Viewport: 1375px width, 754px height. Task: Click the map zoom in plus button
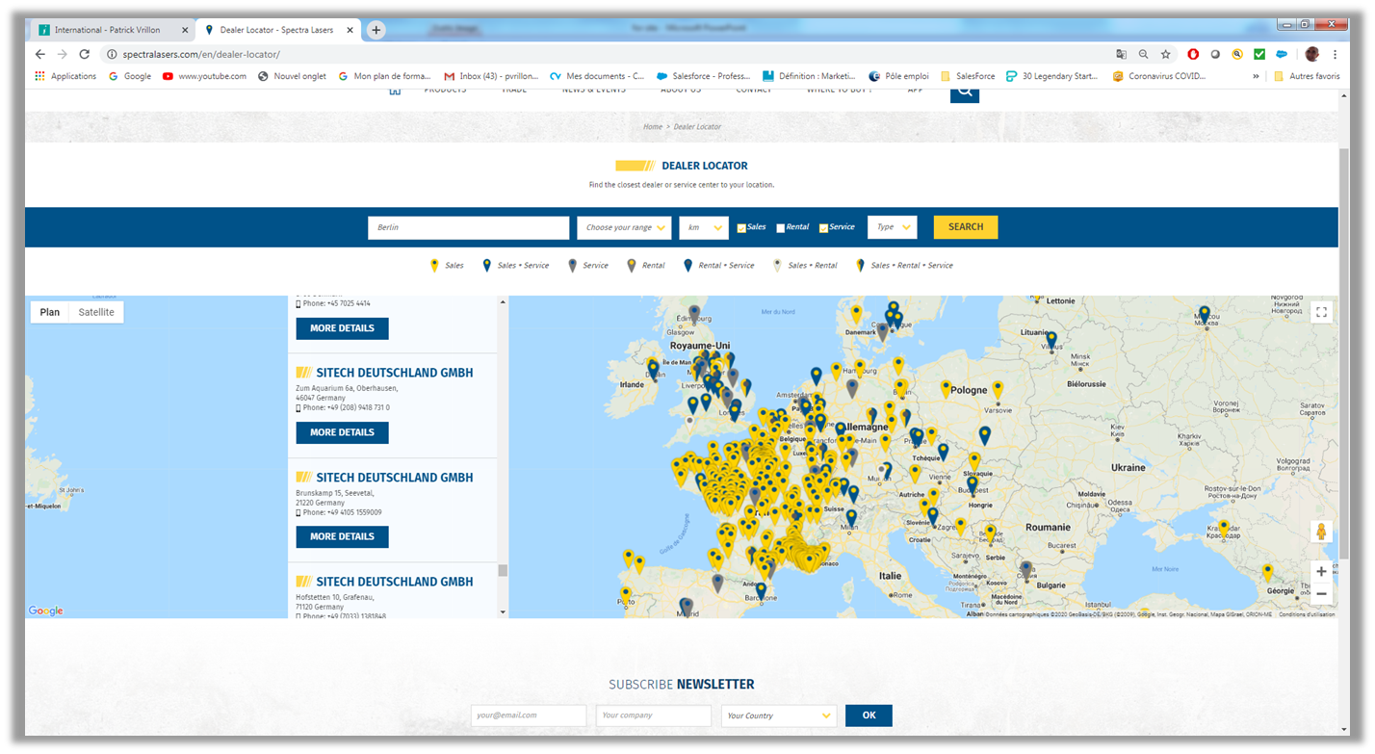[x=1321, y=571]
